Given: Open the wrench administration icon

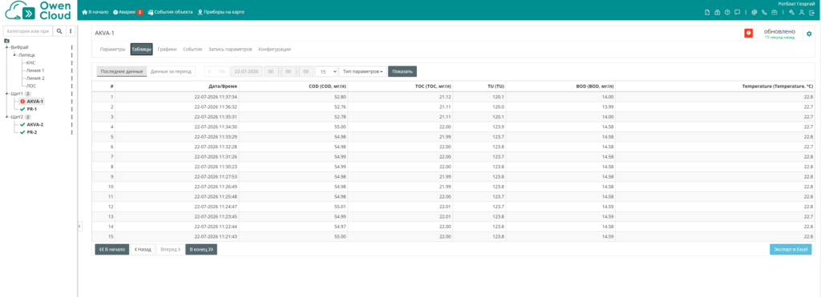Looking at the screenshot, I should tap(791, 12).
